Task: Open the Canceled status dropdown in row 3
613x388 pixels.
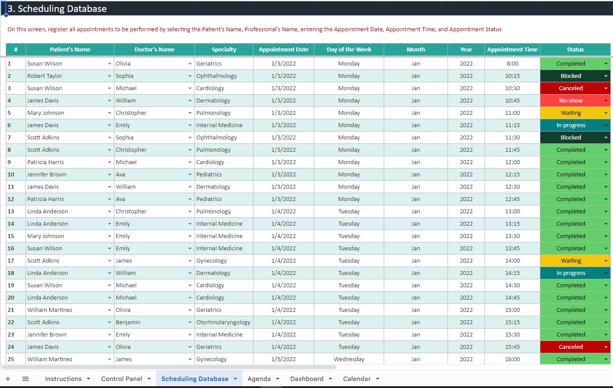Action: [x=606, y=88]
